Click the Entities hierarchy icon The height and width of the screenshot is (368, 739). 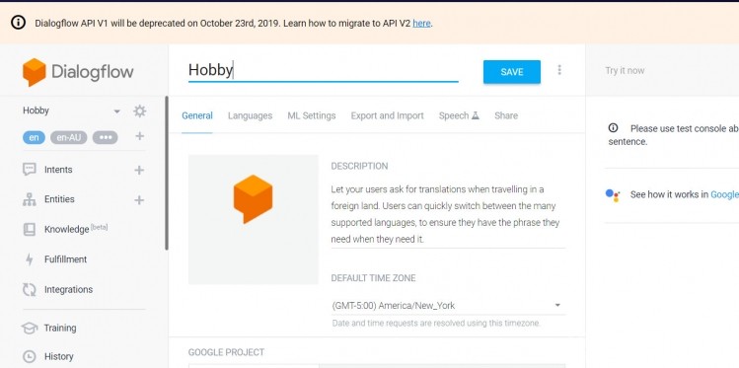(x=30, y=199)
